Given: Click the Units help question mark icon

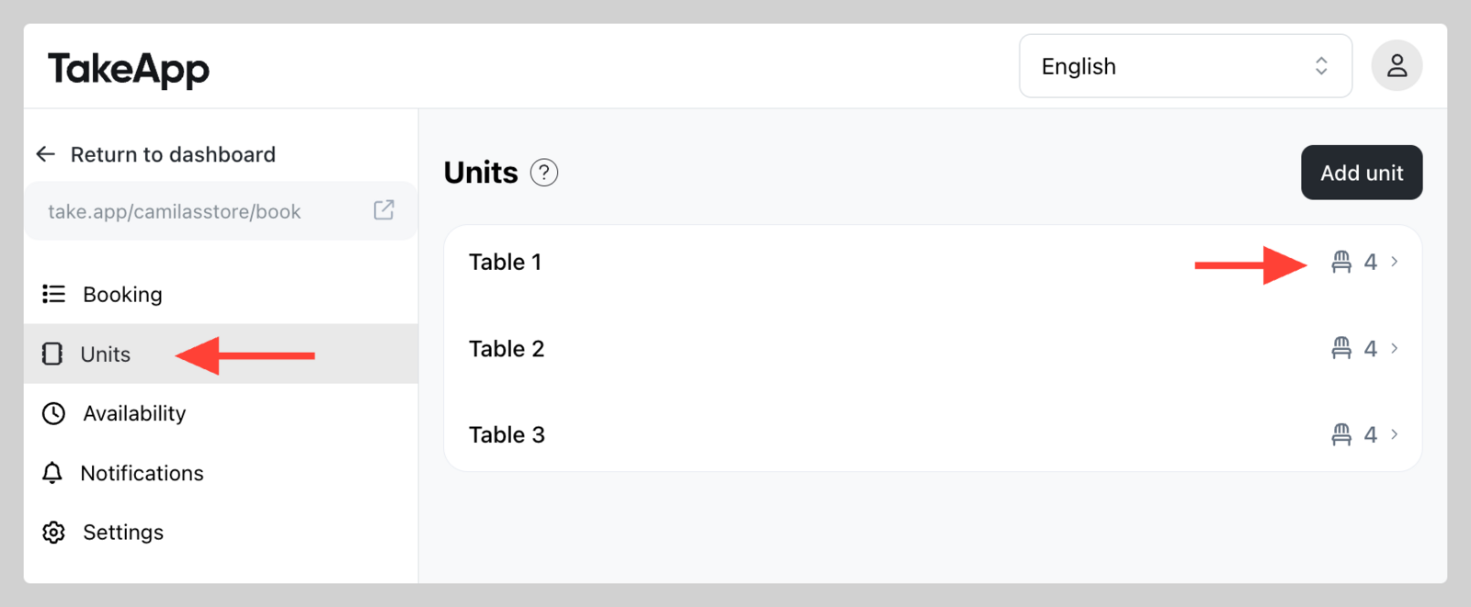Looking at the screenshot, I should point(544,173).
